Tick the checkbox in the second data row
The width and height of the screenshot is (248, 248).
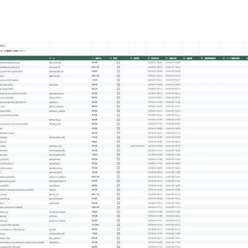pyautogui.click(x=118, y=67)
